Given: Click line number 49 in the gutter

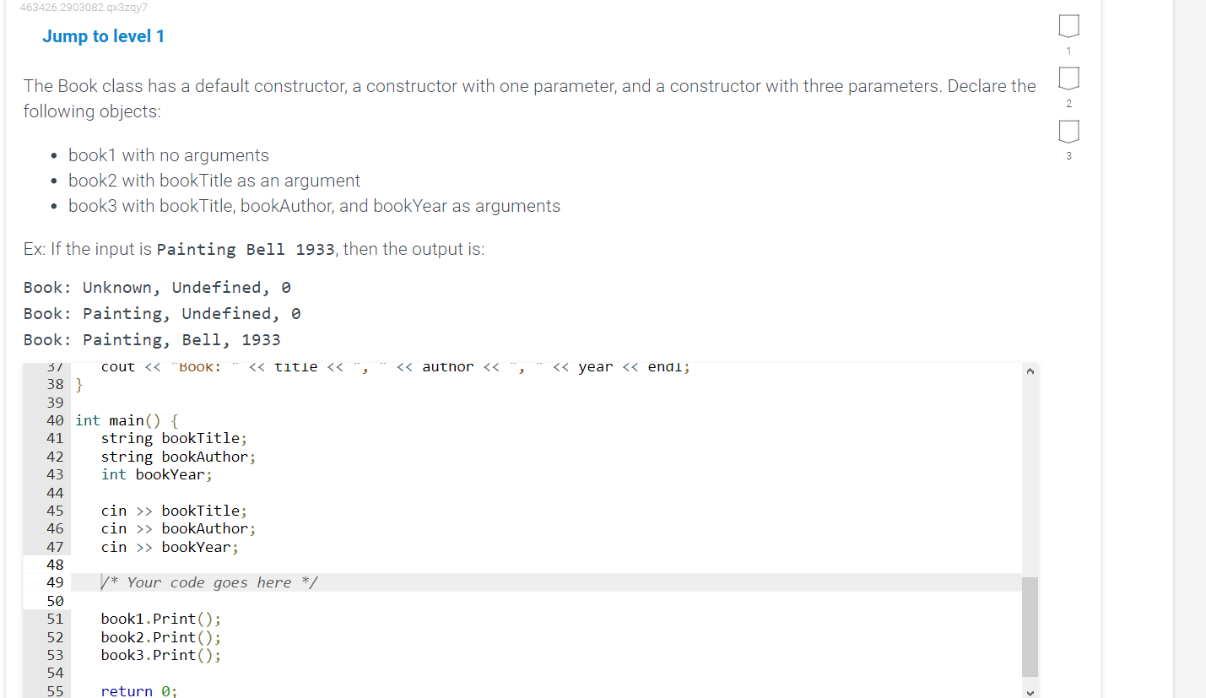Looking at the screenshot, I should pos(55,582).
